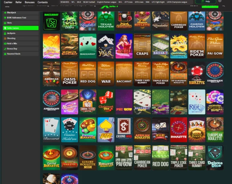Launch the orange Three Card Rummy game
The height and width of the screenshot is (184, 232).
point(142,74)
